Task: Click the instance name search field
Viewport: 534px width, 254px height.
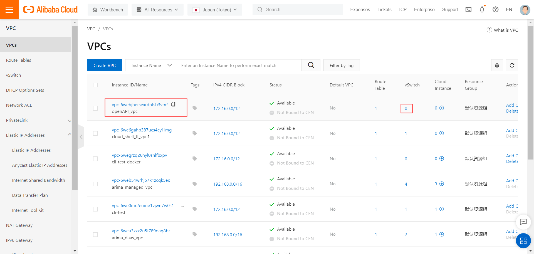Action: (x=238, y=65)
